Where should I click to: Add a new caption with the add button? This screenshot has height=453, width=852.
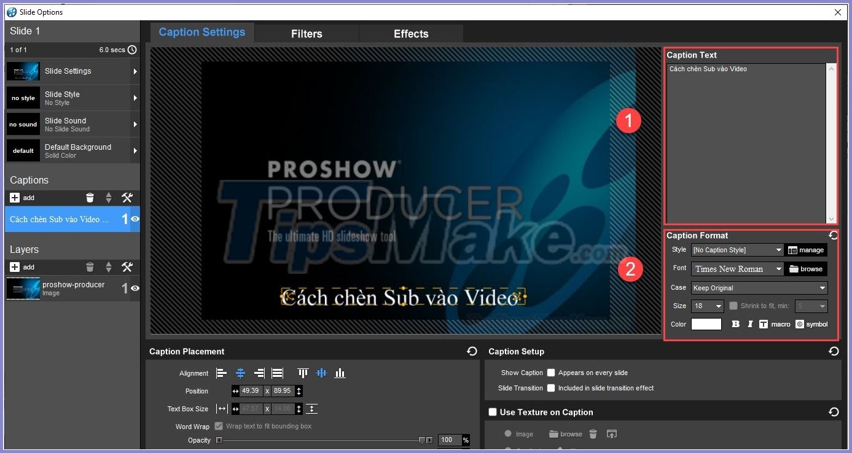point(14,198)
